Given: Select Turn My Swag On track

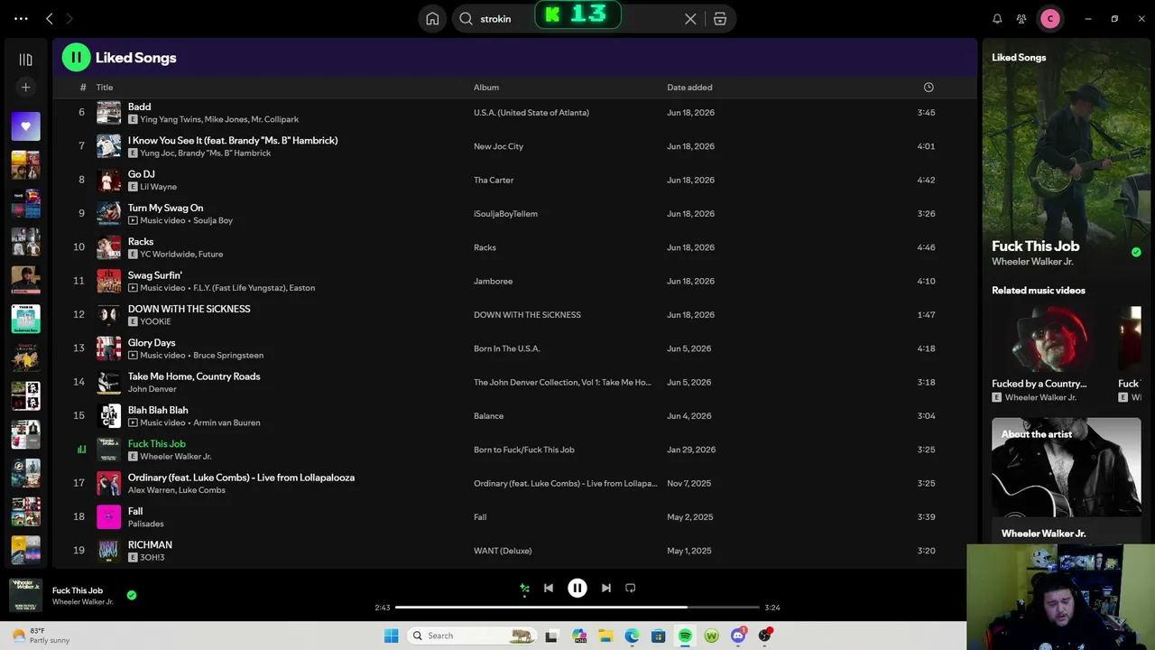Looking at the screenshot, I should 166,208.
